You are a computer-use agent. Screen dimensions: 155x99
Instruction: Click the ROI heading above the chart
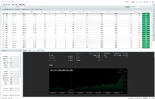[51, 65]
